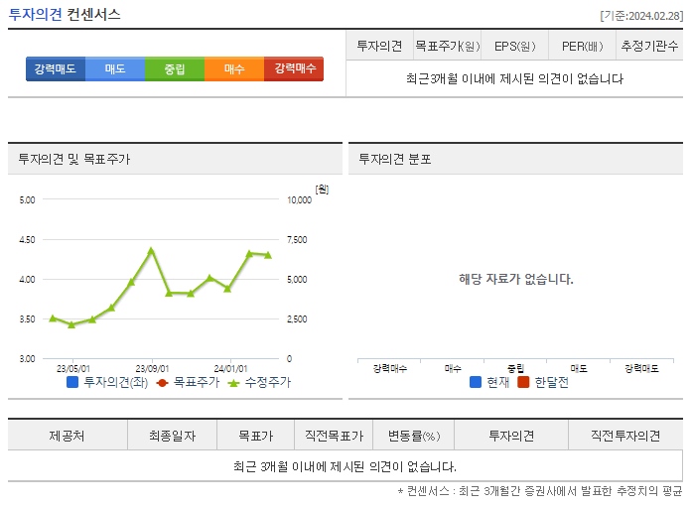
Task: Click the 투자의견 header in bottom provider table
Action: pyautogui.click(x=511, y=436)
